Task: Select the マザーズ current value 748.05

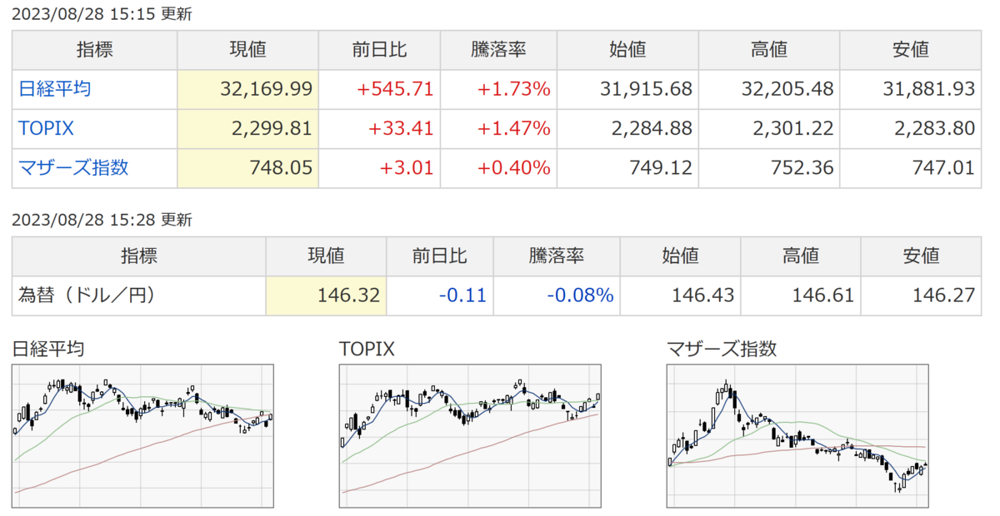Action: (281, 167)
